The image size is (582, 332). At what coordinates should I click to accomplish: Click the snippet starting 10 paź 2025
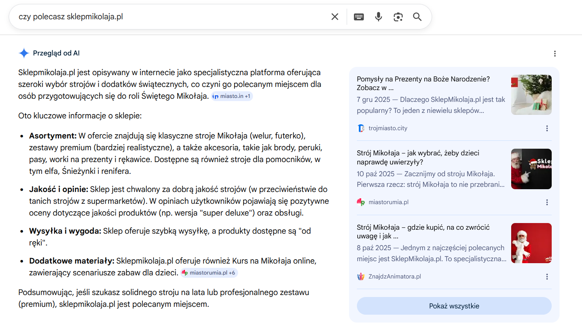[430, 179]
